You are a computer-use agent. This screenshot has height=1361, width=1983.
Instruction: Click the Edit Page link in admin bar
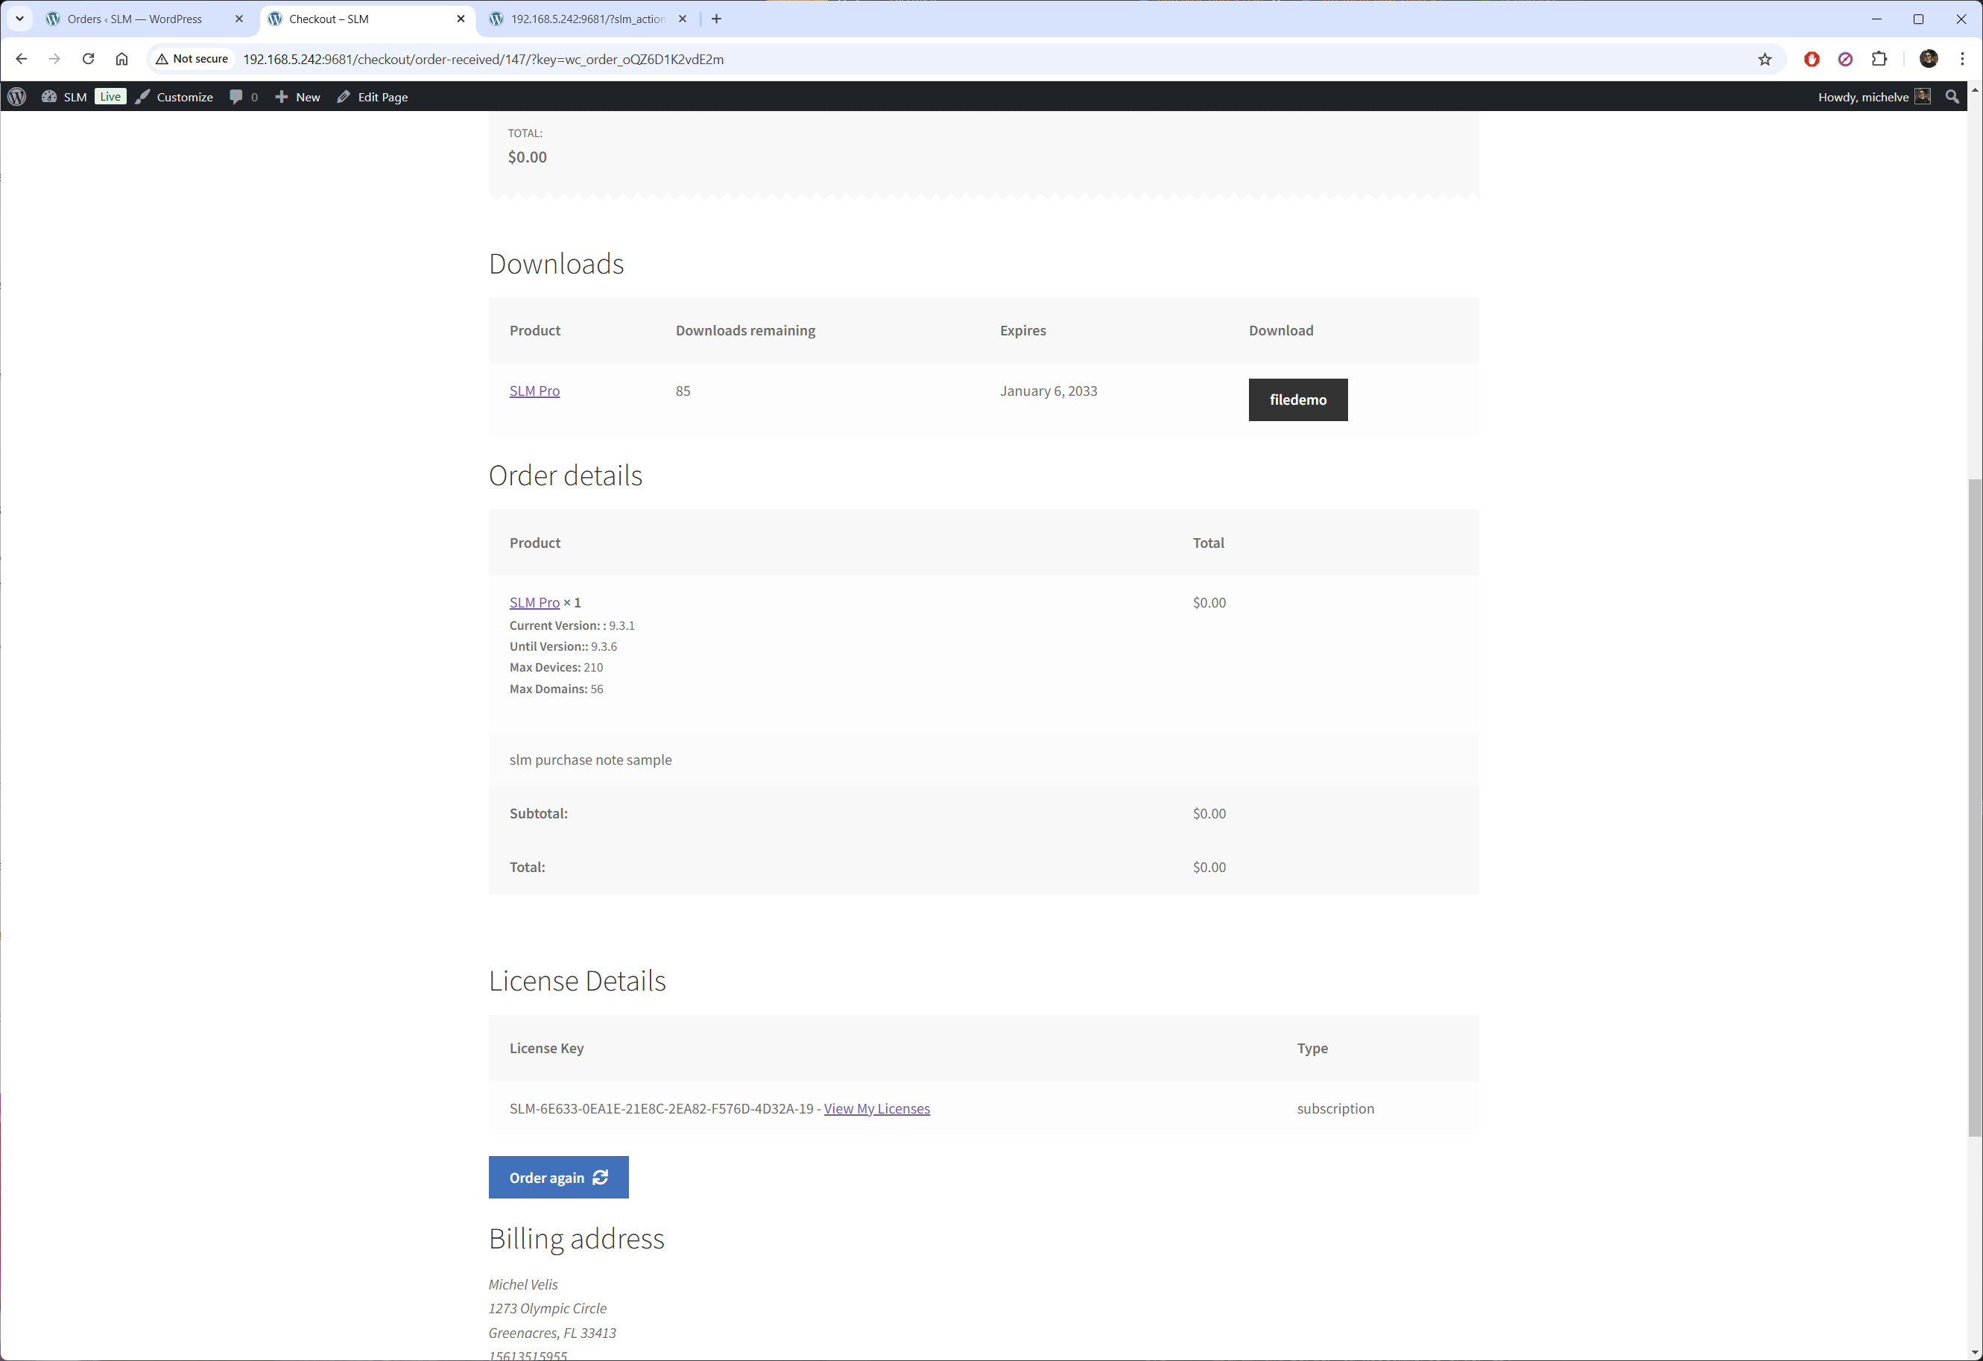[x=373, y=96]
